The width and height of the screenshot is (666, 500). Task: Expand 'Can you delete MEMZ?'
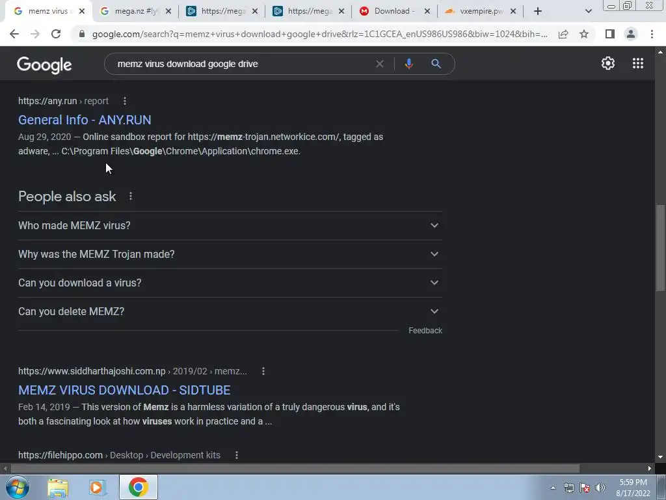230,311
